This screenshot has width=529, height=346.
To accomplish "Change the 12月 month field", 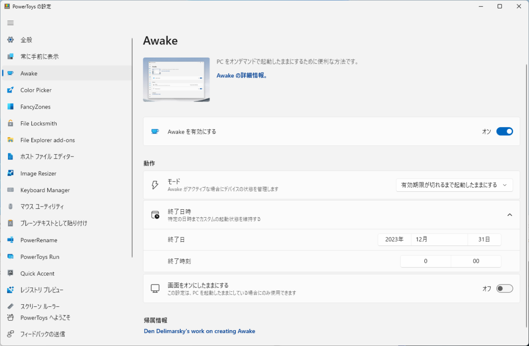I will pos(440,240).
